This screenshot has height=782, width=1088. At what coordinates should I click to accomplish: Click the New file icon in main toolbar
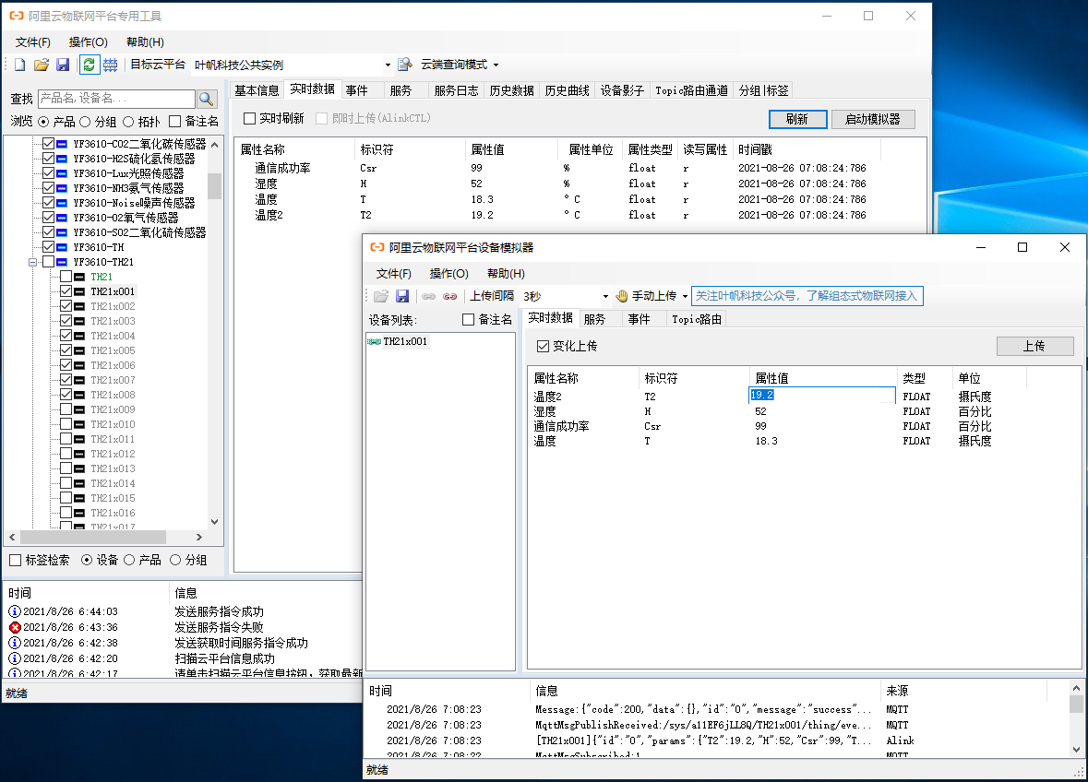(x=19, y=65)
